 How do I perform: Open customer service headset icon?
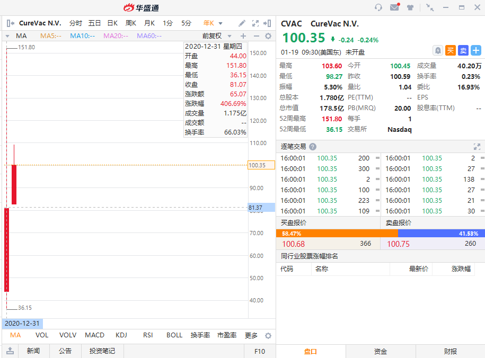tap(378, 7)
